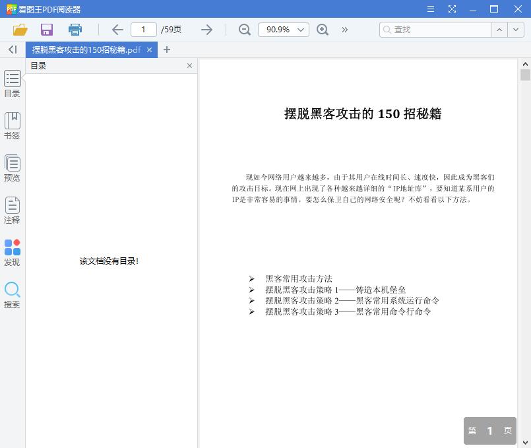
Task: Go to the next page with the forward arrow
Action: (206, 30)
